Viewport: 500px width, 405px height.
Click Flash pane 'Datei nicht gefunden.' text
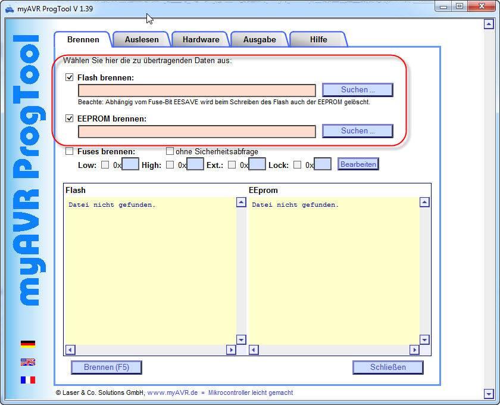point(112,204)
